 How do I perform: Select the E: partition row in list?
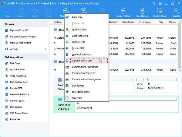pyautogui.click(x=114, y=54)
